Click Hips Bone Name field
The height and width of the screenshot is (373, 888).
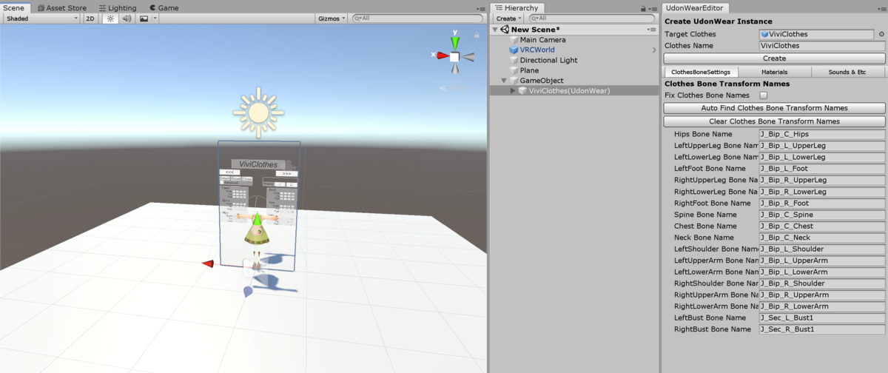[x=822, y=134]
